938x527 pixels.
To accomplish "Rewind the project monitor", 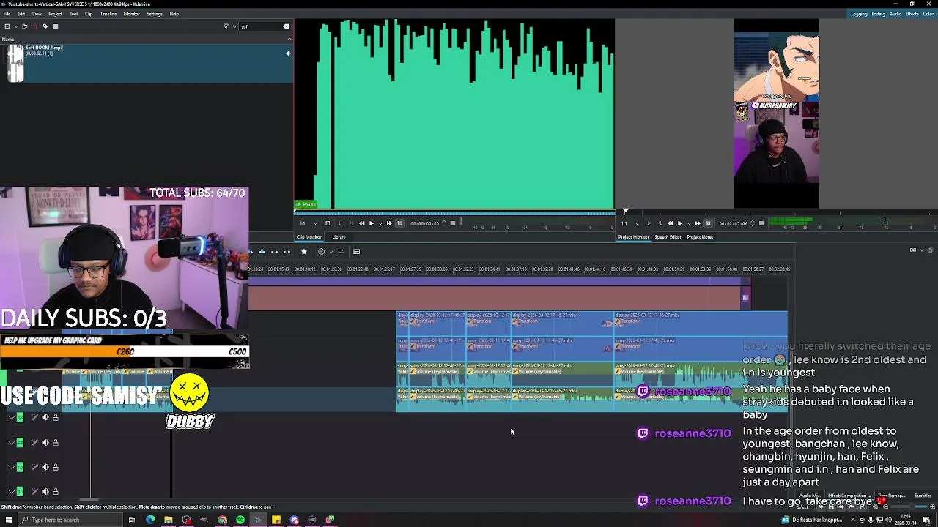I will (x=670, y=223).
